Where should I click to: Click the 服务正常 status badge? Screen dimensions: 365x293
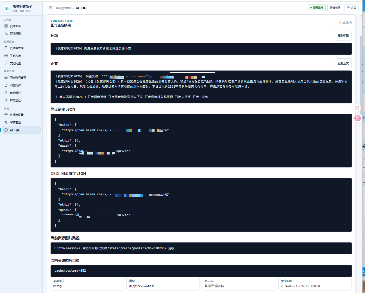pos(317,8)
